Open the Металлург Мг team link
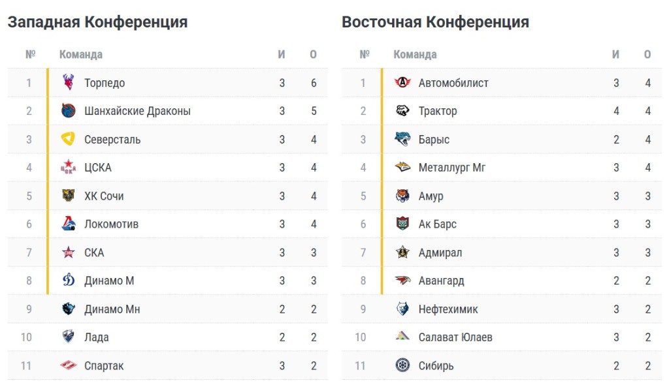Screen dimensions: 669x387 (x=452, y=168)
